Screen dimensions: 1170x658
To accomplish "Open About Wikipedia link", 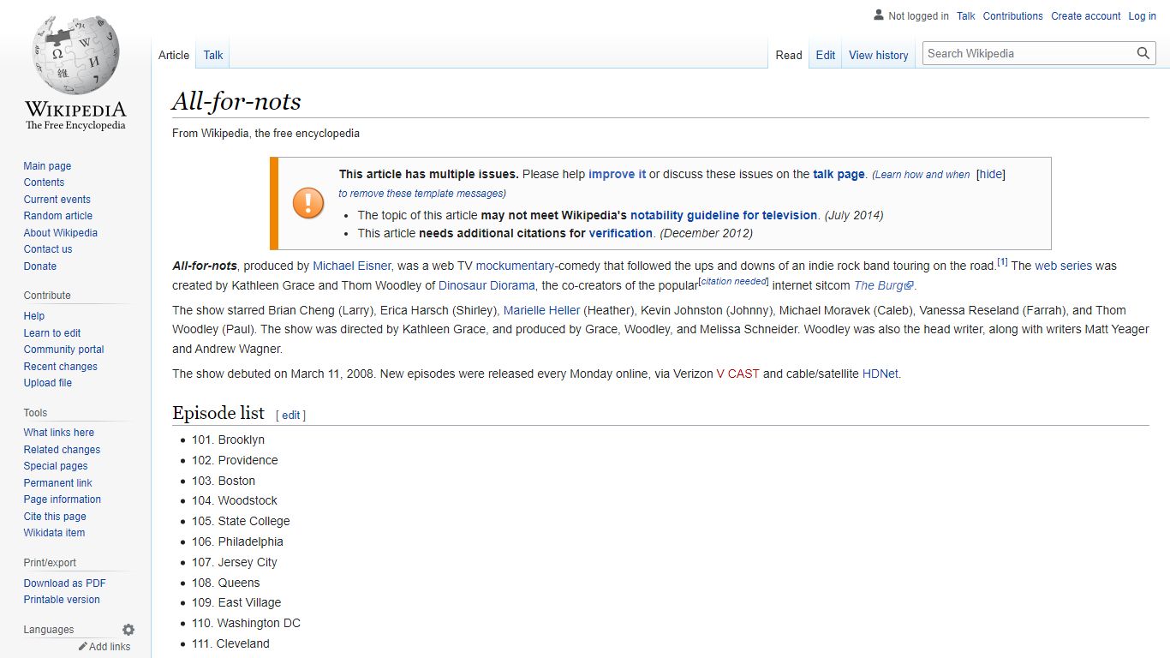I will (60, 233).
